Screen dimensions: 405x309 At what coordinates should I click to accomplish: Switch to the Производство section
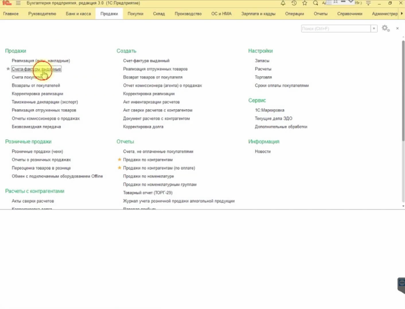coord(188,14)
